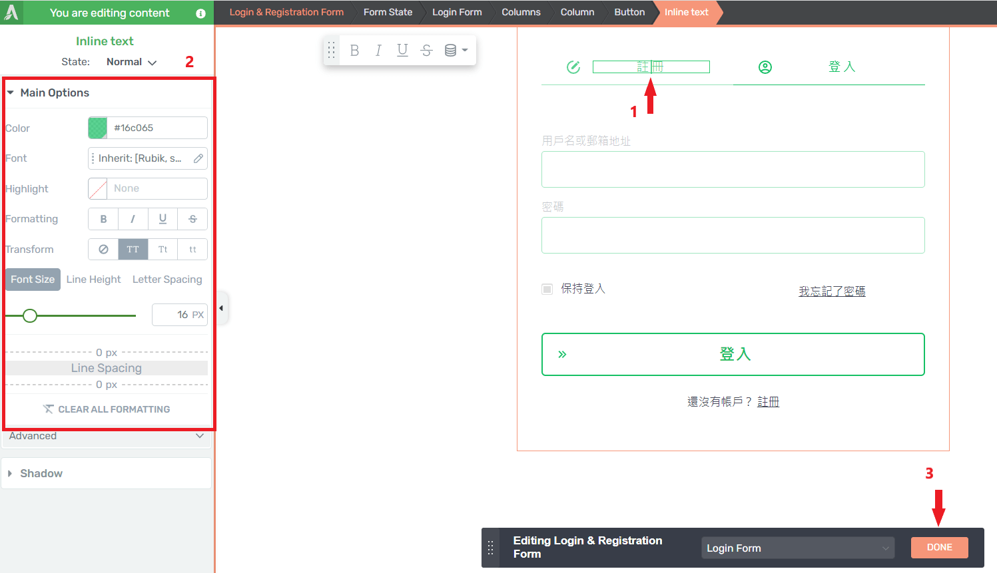This screenshot has width=997, height=573.
Task: Click the DONE button
Action: pos(940,548)
